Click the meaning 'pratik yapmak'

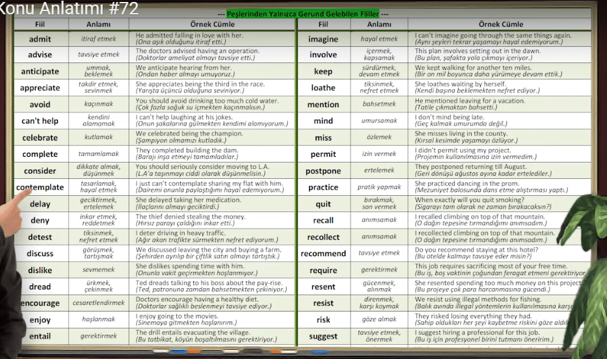pyautogui.click(x=379, y=187)
